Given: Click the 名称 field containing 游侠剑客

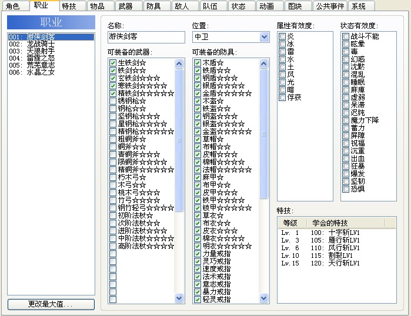Looking at the screenshot, I should [146, 37].
